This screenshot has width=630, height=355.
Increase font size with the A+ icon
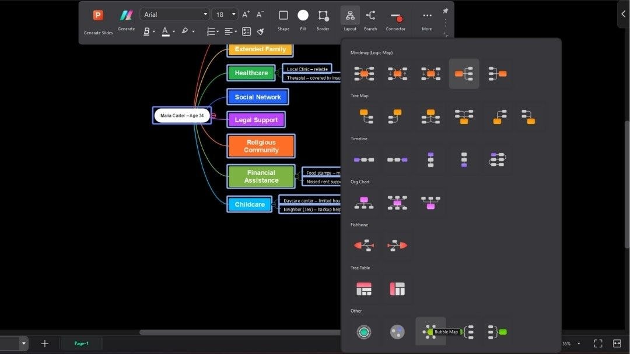tap(246, 15)
